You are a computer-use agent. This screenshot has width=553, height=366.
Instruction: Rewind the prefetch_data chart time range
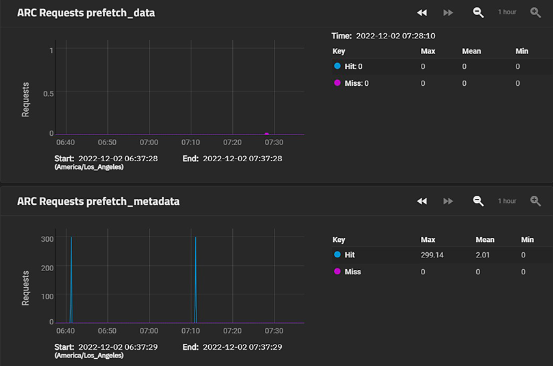pyautogui.click(x=422, y=12)
